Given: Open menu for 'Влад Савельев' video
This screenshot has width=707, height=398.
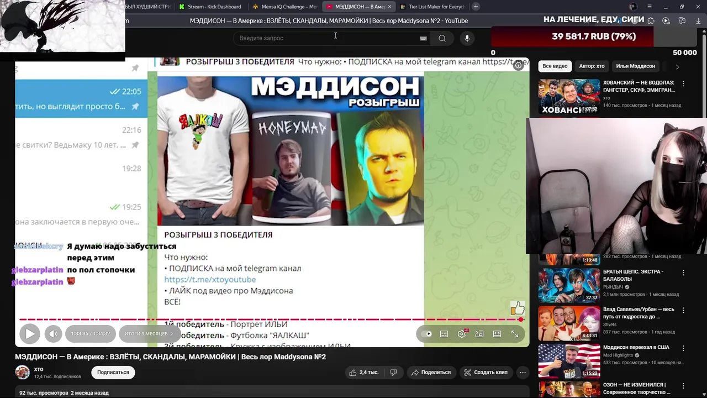Looking at the screenshot, I should [x=683, y=311].
